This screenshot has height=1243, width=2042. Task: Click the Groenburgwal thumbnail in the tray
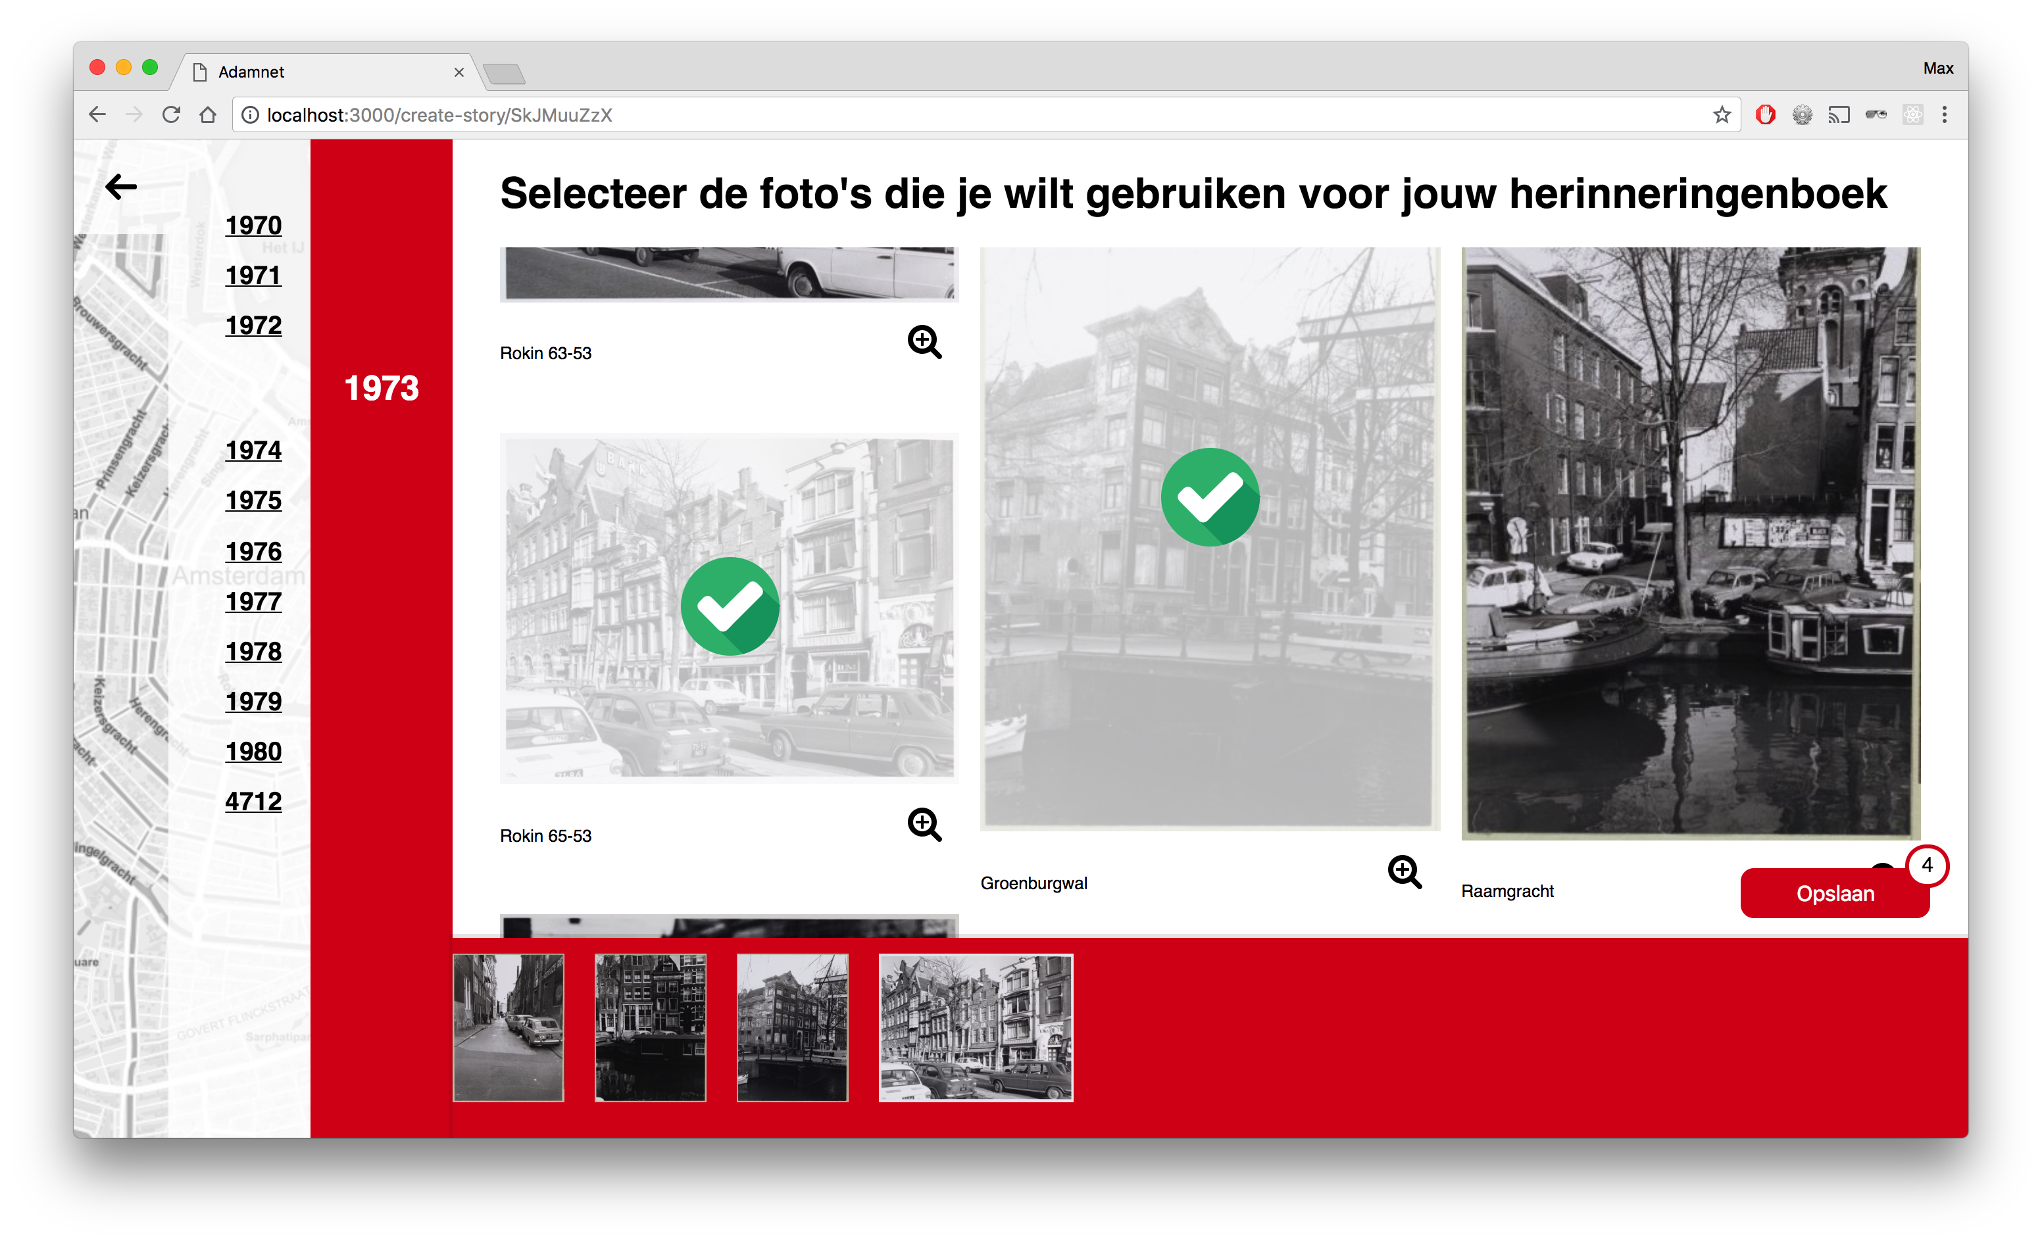[x=792, y=1027]
